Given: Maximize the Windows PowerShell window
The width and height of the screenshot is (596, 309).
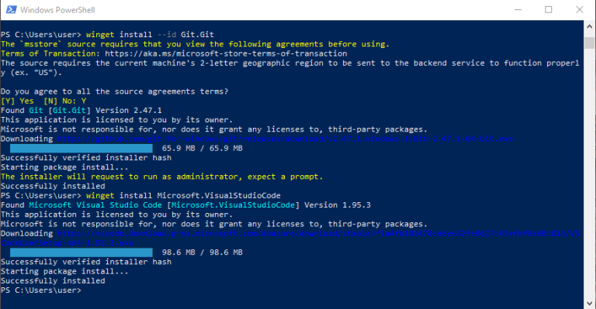Looking at the screenshot, I should click(548, 10).
